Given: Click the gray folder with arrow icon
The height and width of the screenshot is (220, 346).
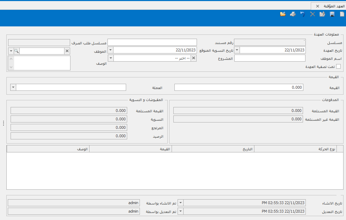Looking at the screenshot, I should [322, 14].
